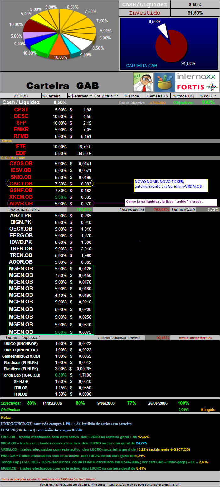The image size is (220, 487).
Task: Select the % trade LIQ column header
Action: click(183, 96)
